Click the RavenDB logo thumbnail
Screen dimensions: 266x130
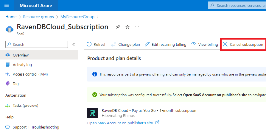(92, 113)
